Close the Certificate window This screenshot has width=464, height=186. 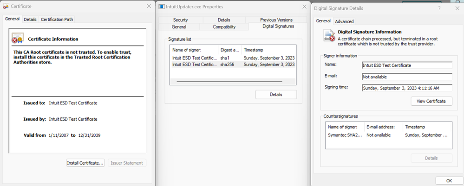(x=149, y=6)
